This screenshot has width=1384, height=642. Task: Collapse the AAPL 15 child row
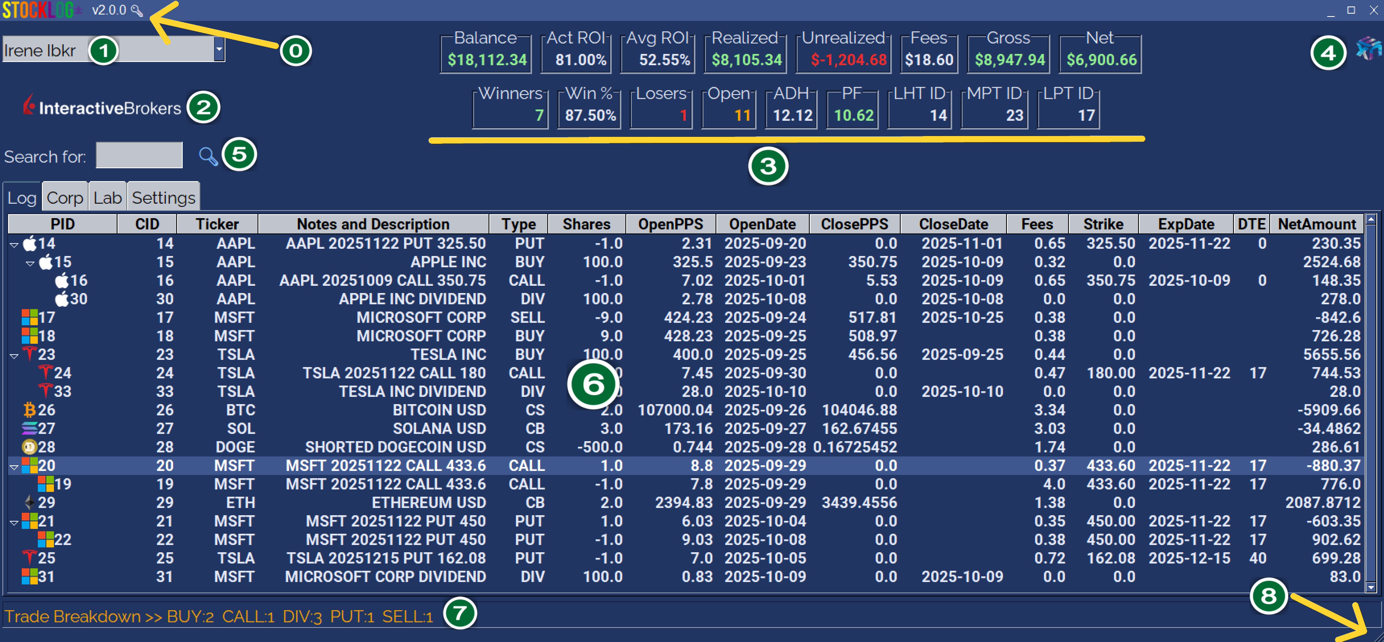click(30, 263)
